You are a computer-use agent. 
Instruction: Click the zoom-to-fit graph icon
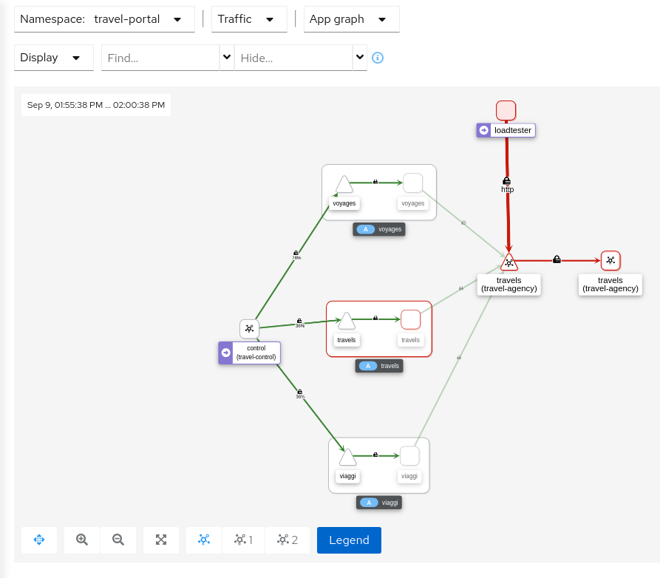(x=161, y=540)
